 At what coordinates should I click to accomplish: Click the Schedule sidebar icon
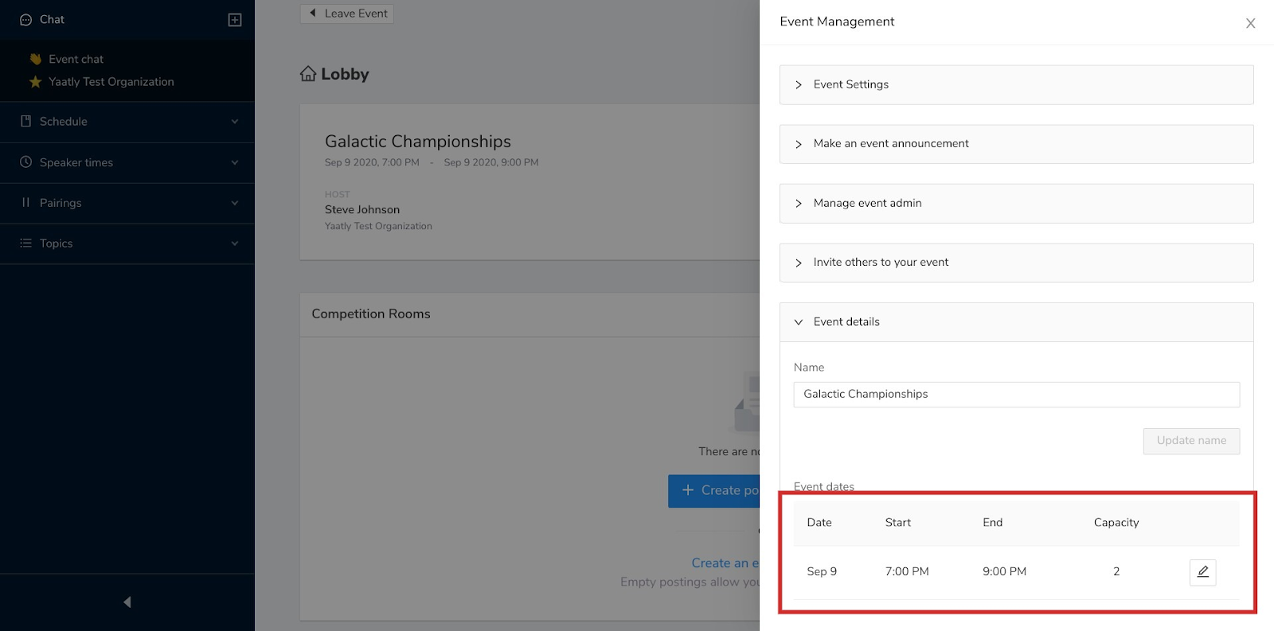pos(26,121)
